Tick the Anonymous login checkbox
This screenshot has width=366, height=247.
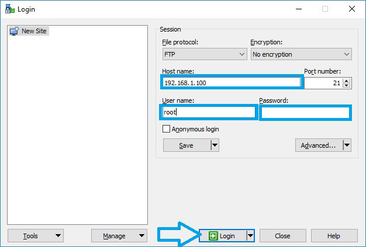coord(167,129)
